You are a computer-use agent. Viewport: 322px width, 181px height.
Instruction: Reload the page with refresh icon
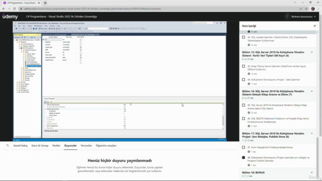(x=15, y=9)
